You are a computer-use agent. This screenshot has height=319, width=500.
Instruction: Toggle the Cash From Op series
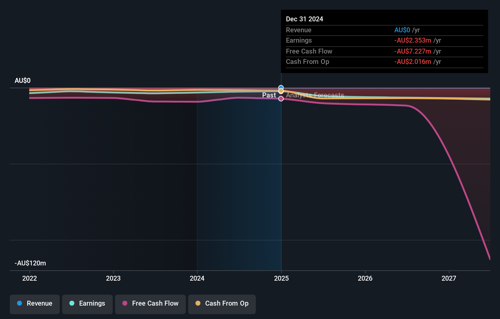[222, 304]
